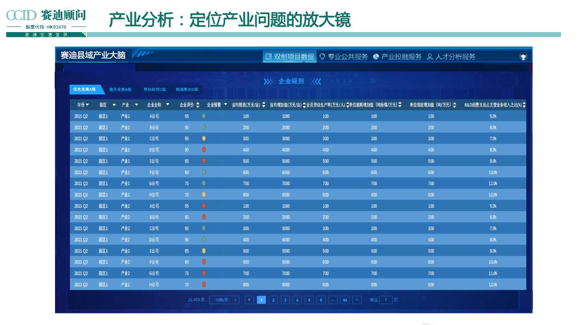Open 专业公共服务 navigation item
This screenshot has width=579, height=325.
click(x=343, y=57)
